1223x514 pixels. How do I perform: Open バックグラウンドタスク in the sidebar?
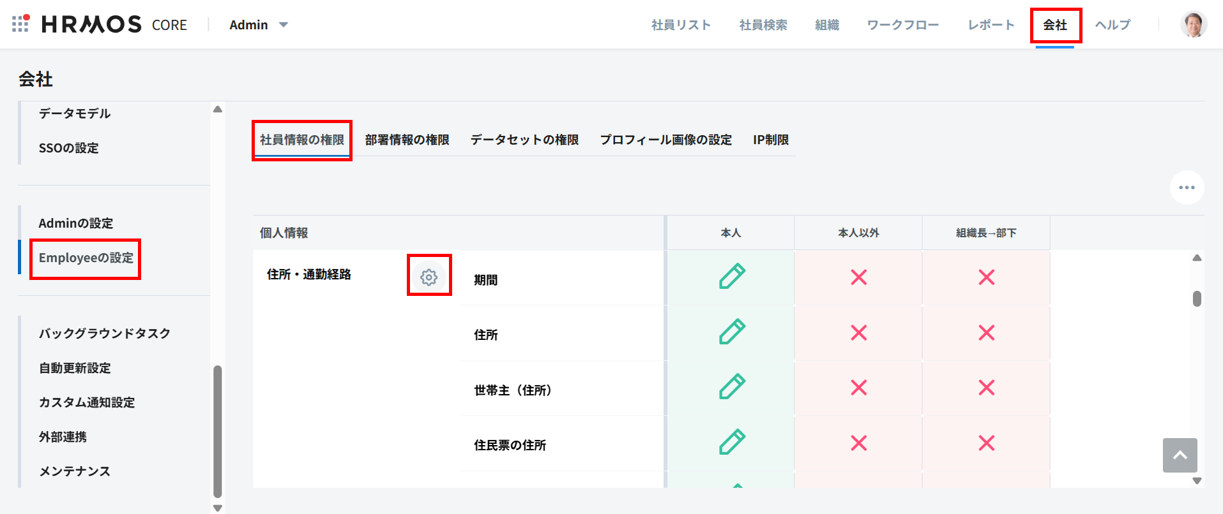[x=105, y=334]
